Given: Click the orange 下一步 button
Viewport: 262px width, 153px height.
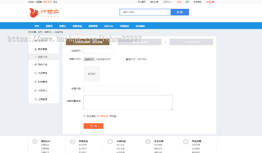Looking at the screenshot, I should point(93,126).
